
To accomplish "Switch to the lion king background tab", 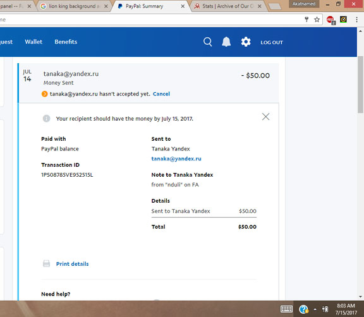I will 75,6.
